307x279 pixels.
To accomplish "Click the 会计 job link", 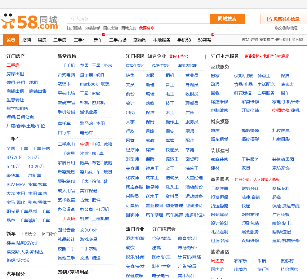I will [130, 103].
